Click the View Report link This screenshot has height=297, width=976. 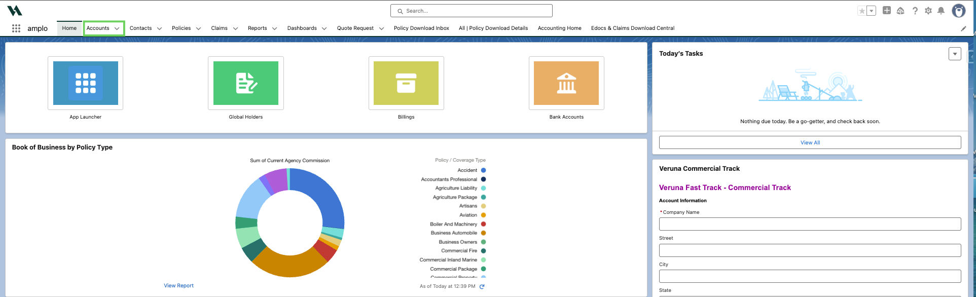[179, 286]
